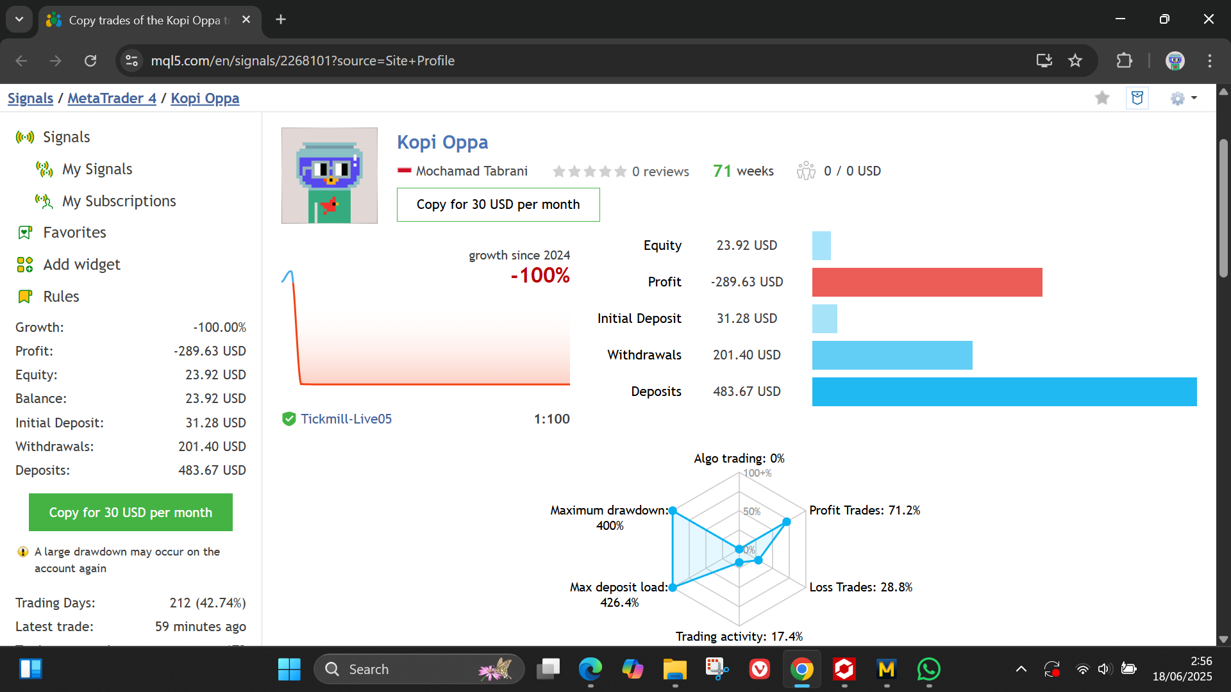
Task: Click the taskbar Search box
Action: (x=419, y=670)
